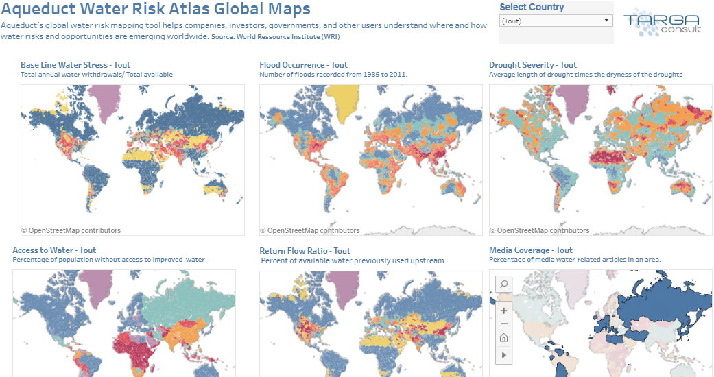Click 'Percentage of media water-related articles in an area.'
The height and width of the screenshot is (377, 714).
point(575,260)
